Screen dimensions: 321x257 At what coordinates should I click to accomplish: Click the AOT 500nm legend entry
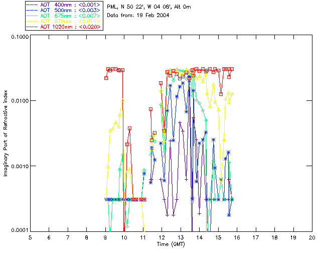(x=64, y=10)
